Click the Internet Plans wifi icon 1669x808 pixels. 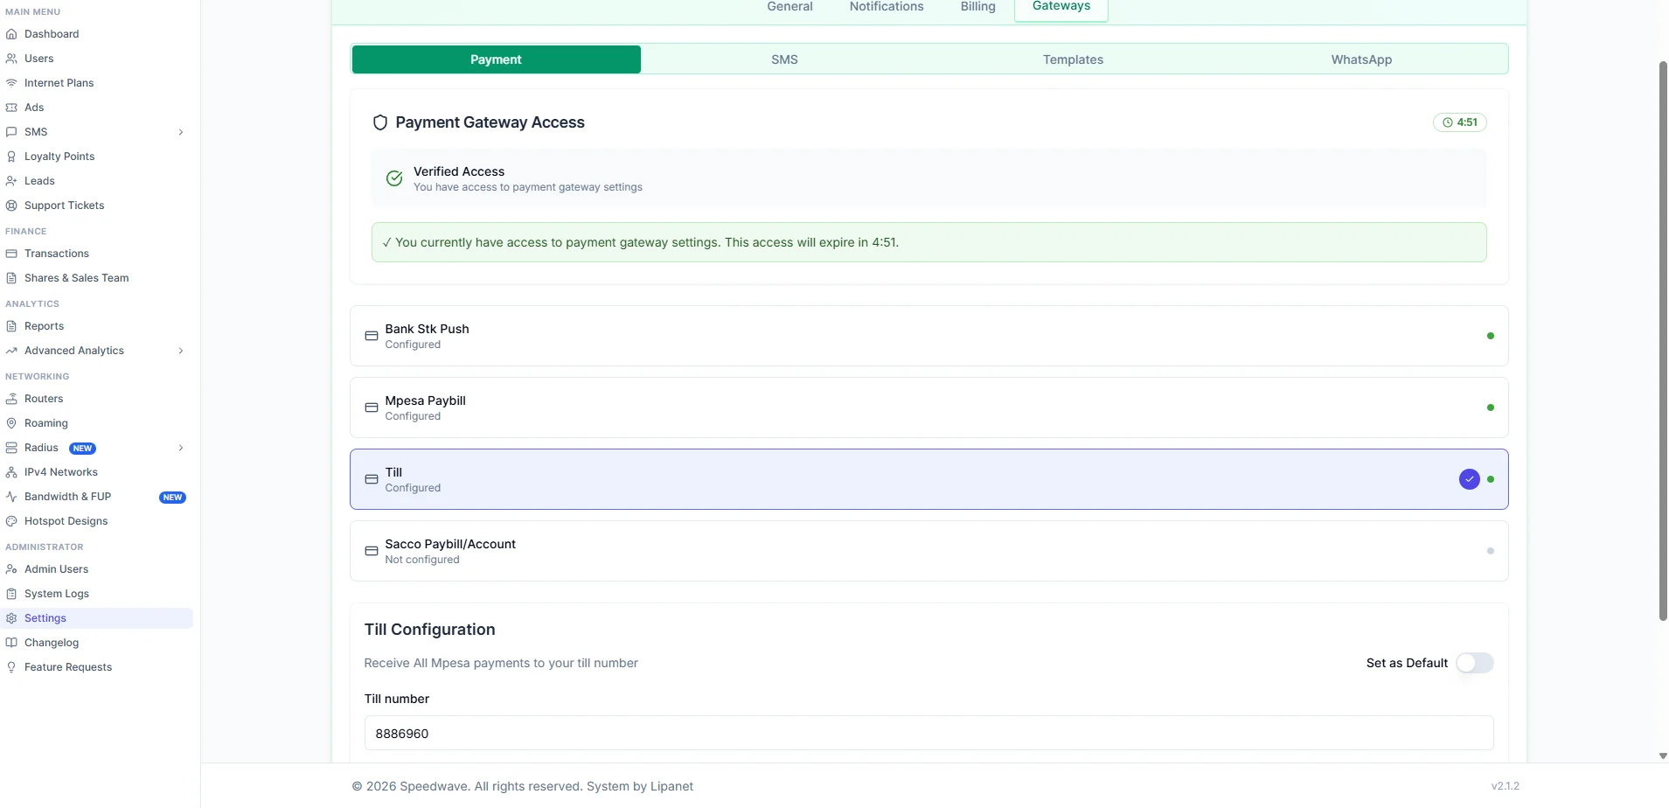tap(11, 83)
